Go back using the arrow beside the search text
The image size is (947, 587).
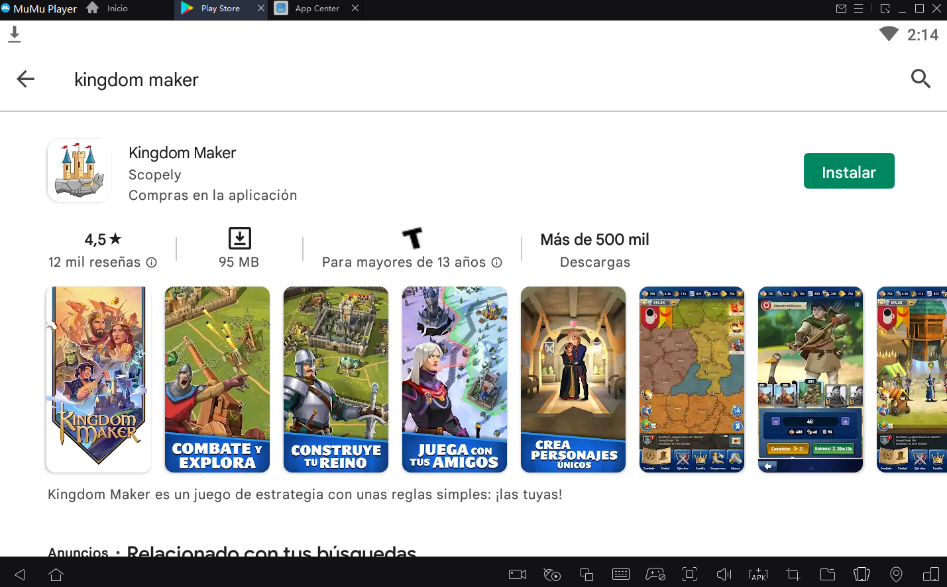[25, 79]
